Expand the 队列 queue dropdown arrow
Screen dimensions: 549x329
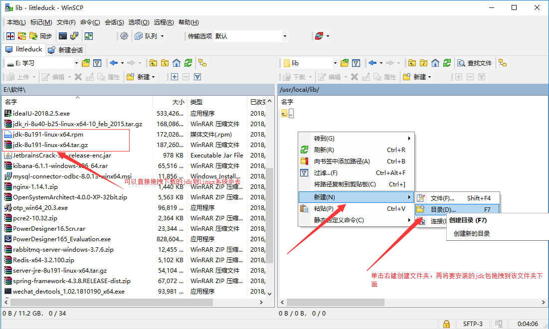(x=162, y=36)
